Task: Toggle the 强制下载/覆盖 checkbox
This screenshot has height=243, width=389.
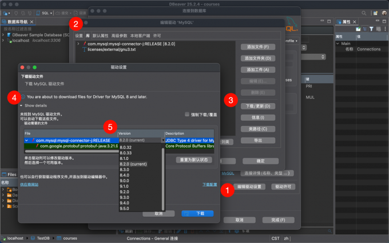Action: (x=187, y=114)
